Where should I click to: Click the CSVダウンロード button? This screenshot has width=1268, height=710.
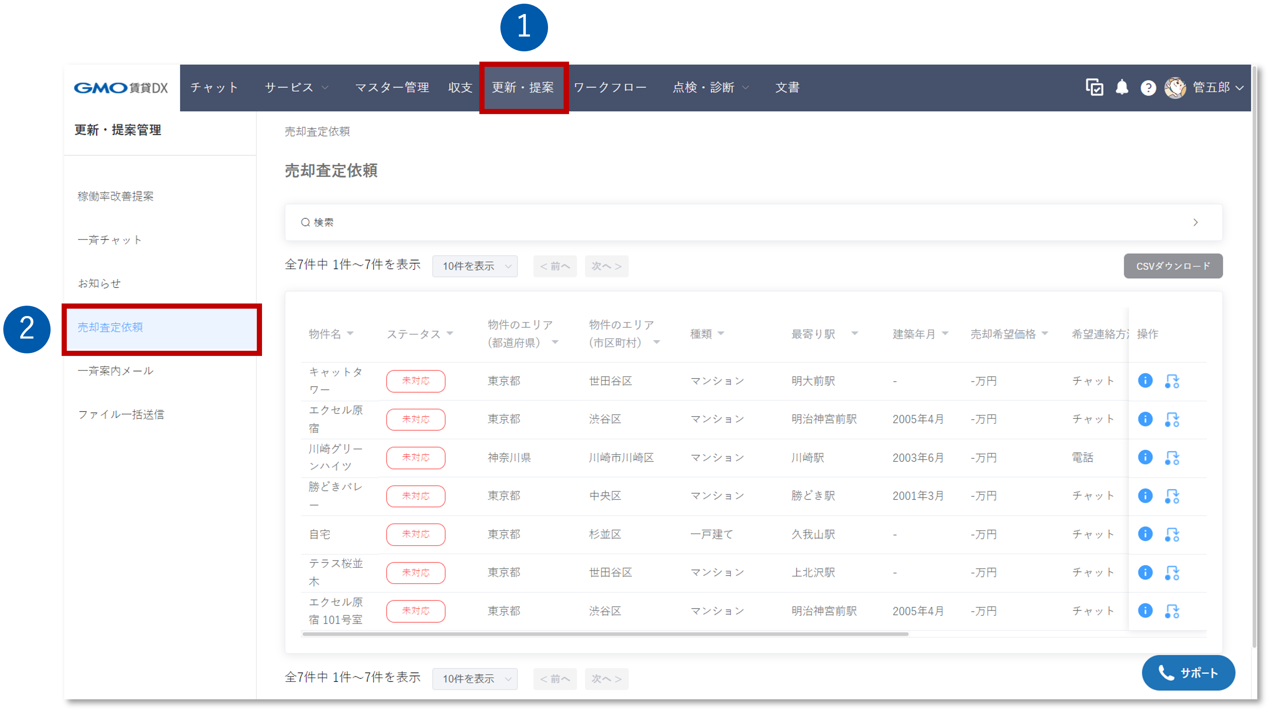(1173, 266)
